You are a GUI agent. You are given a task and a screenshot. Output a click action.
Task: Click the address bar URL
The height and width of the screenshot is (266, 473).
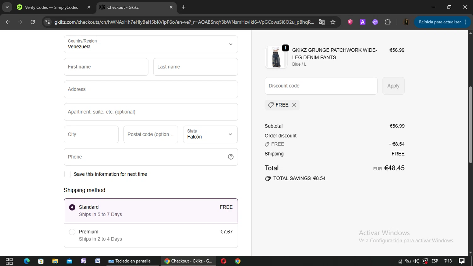184,22
